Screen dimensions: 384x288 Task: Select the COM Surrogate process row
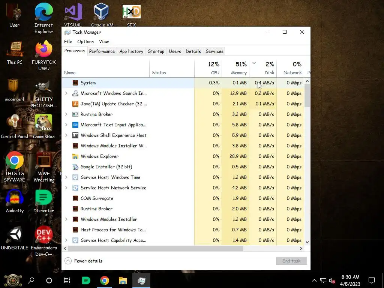[x=183, y=198]
